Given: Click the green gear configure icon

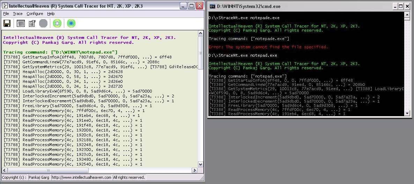Looking at the screenshot, I should click(57, 23).
